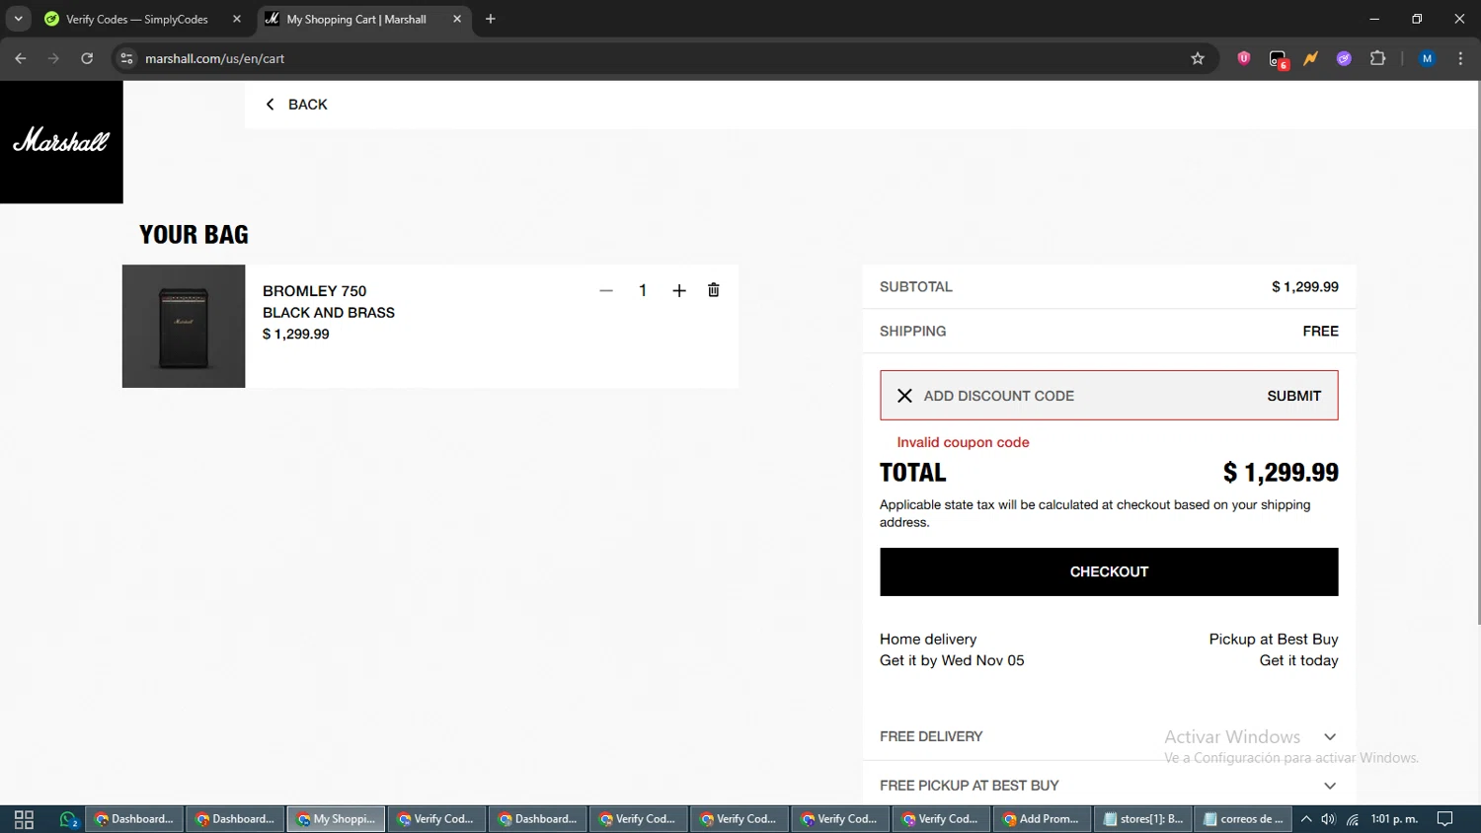Open the Extensions puzzle-piece menu
The image size is (1481, 833).
[1378, 58]
